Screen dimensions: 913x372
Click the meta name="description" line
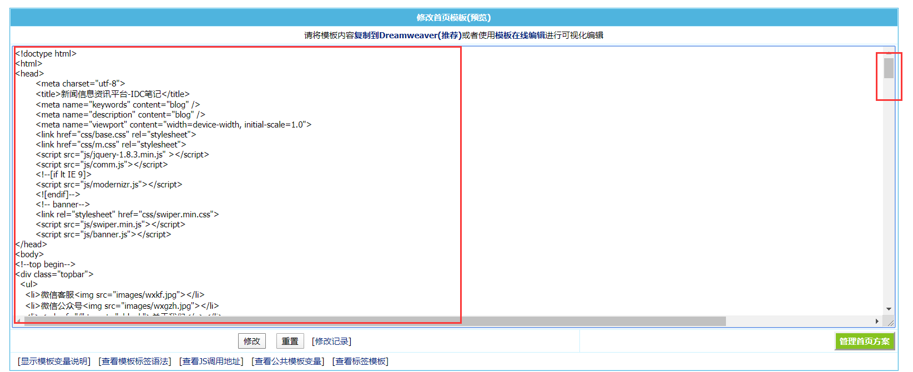[120, 115]
